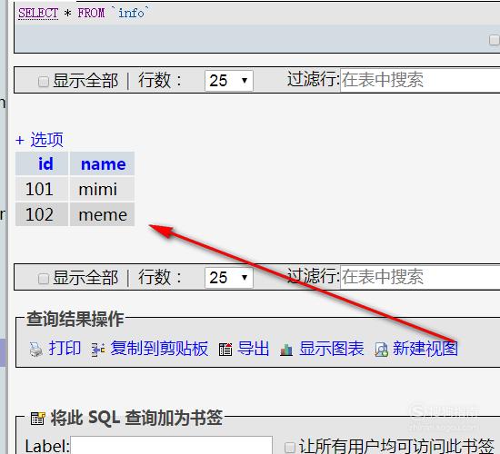Sort by the name column header
The height and width of the screenshot is (454, 500).
pos(104,164)
